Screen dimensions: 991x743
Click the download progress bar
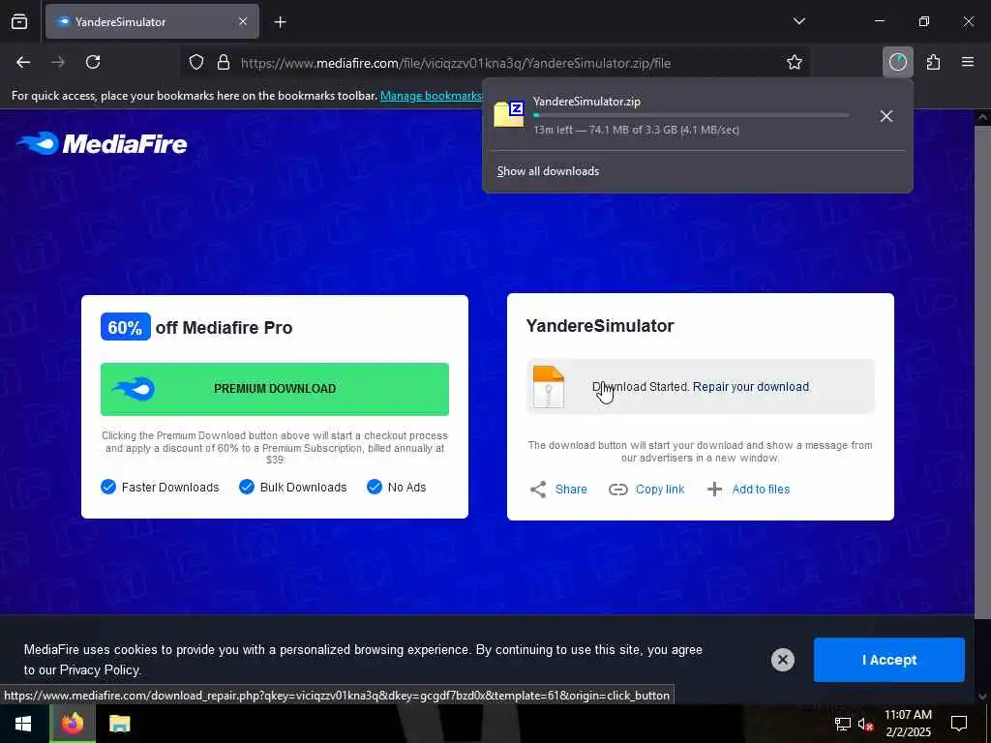(x=691, y=116)
